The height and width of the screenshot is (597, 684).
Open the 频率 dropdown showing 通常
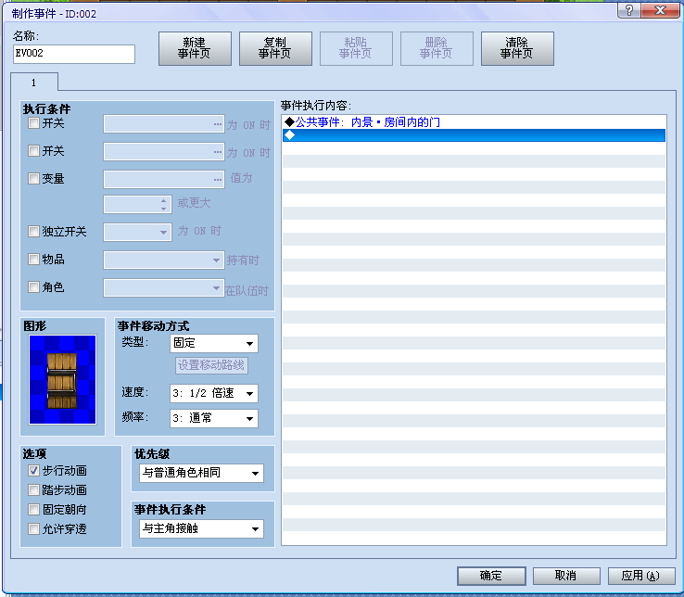(214, 418)
